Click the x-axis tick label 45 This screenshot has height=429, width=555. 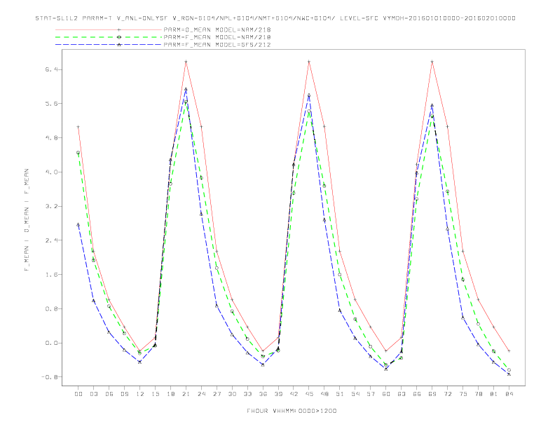tap(309, 394)
